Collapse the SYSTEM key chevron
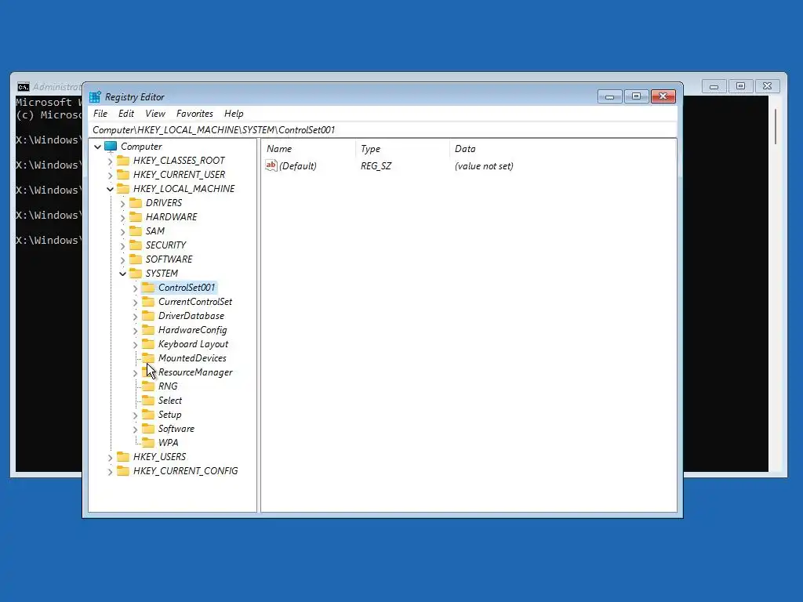This screenshot has width=803, height=602. coord(122,274)
